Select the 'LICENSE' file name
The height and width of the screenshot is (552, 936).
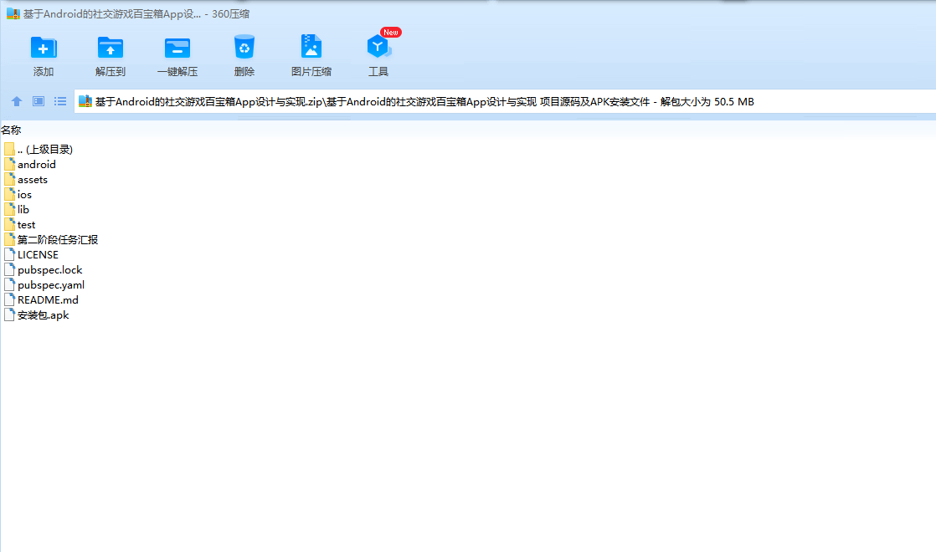38,254
